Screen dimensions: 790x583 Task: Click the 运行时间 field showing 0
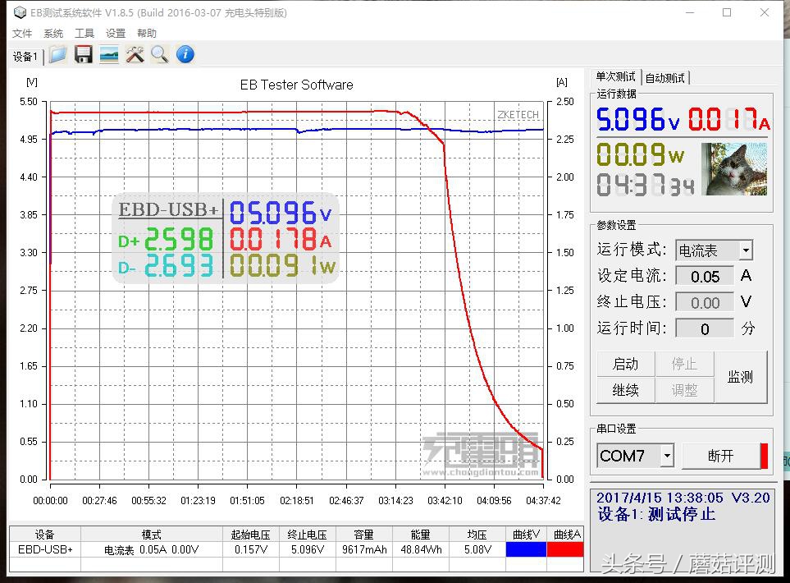[705, 328]
